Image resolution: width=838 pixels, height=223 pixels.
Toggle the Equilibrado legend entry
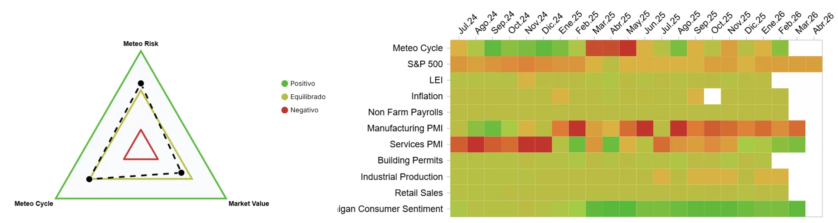[308, 97]
